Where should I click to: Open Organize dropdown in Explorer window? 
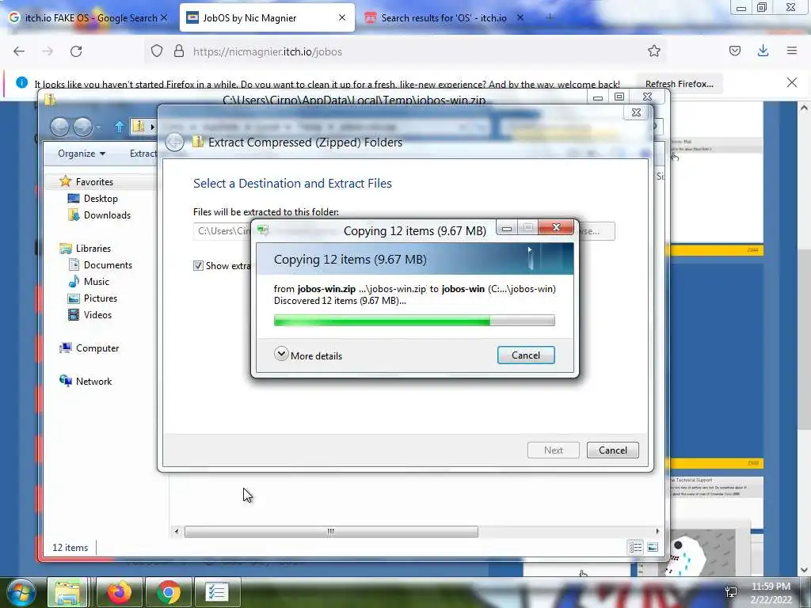82,154
